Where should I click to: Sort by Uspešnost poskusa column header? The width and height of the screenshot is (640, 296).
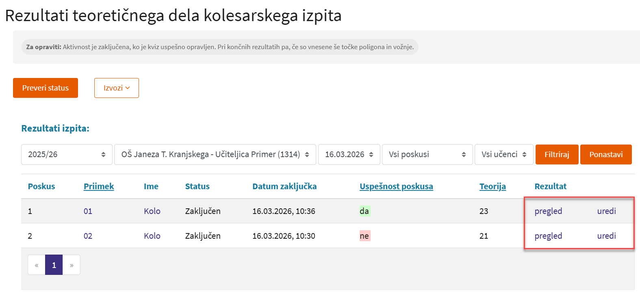396,186
